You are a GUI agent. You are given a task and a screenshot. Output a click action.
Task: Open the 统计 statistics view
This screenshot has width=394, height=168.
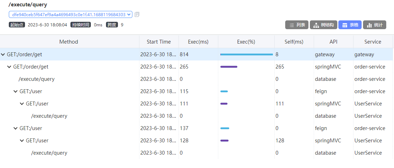click(x=374, y=25)
